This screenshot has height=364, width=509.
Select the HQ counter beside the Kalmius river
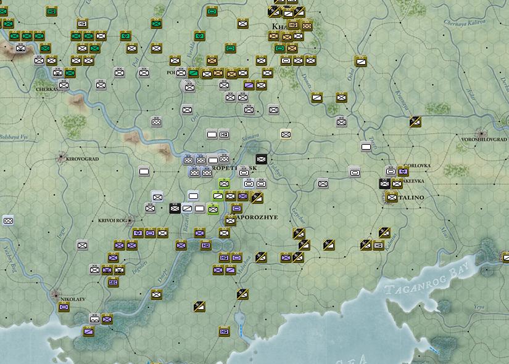(378, 245)
